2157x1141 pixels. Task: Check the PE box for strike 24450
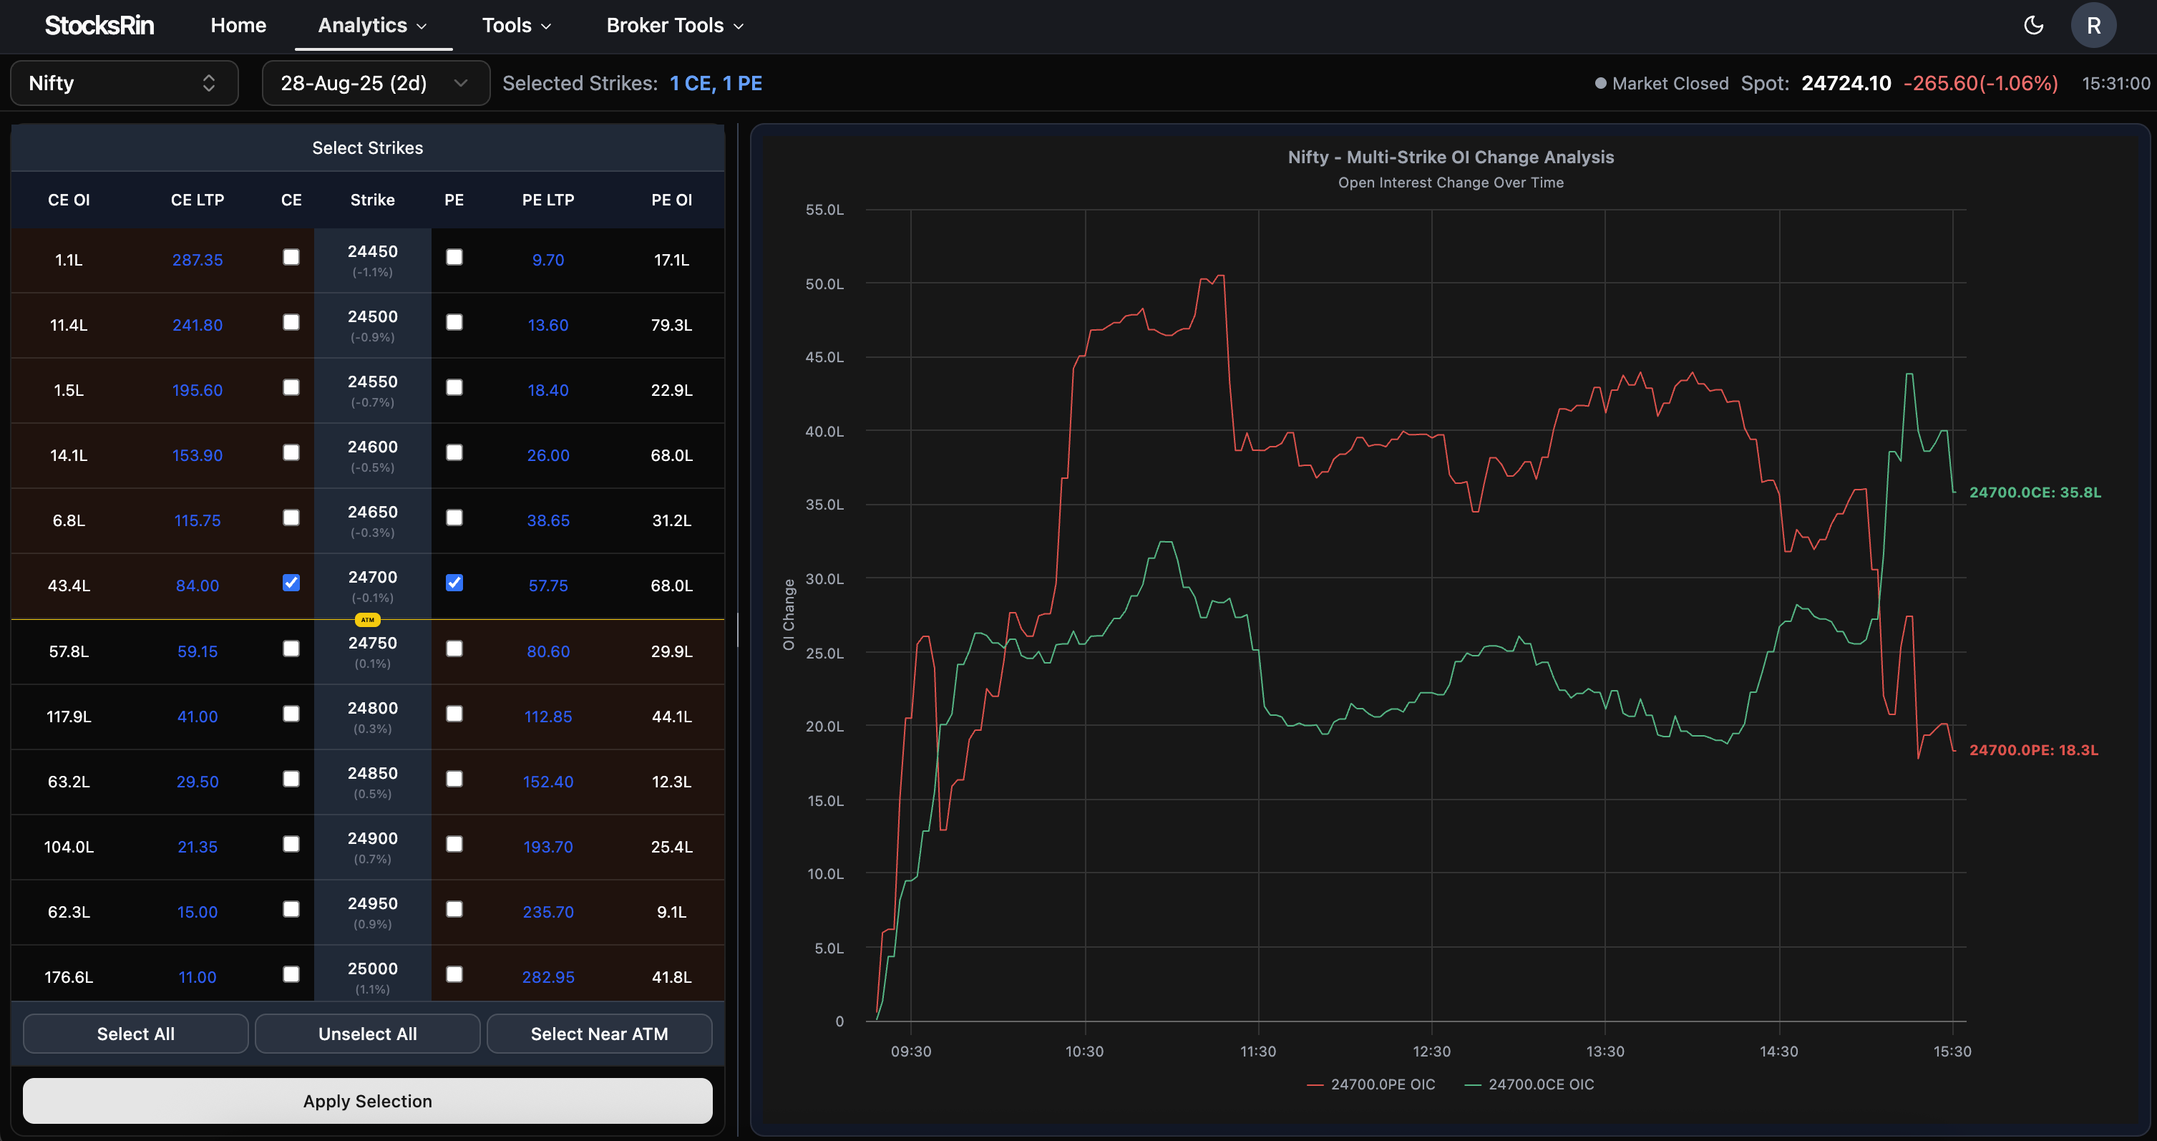454,257
